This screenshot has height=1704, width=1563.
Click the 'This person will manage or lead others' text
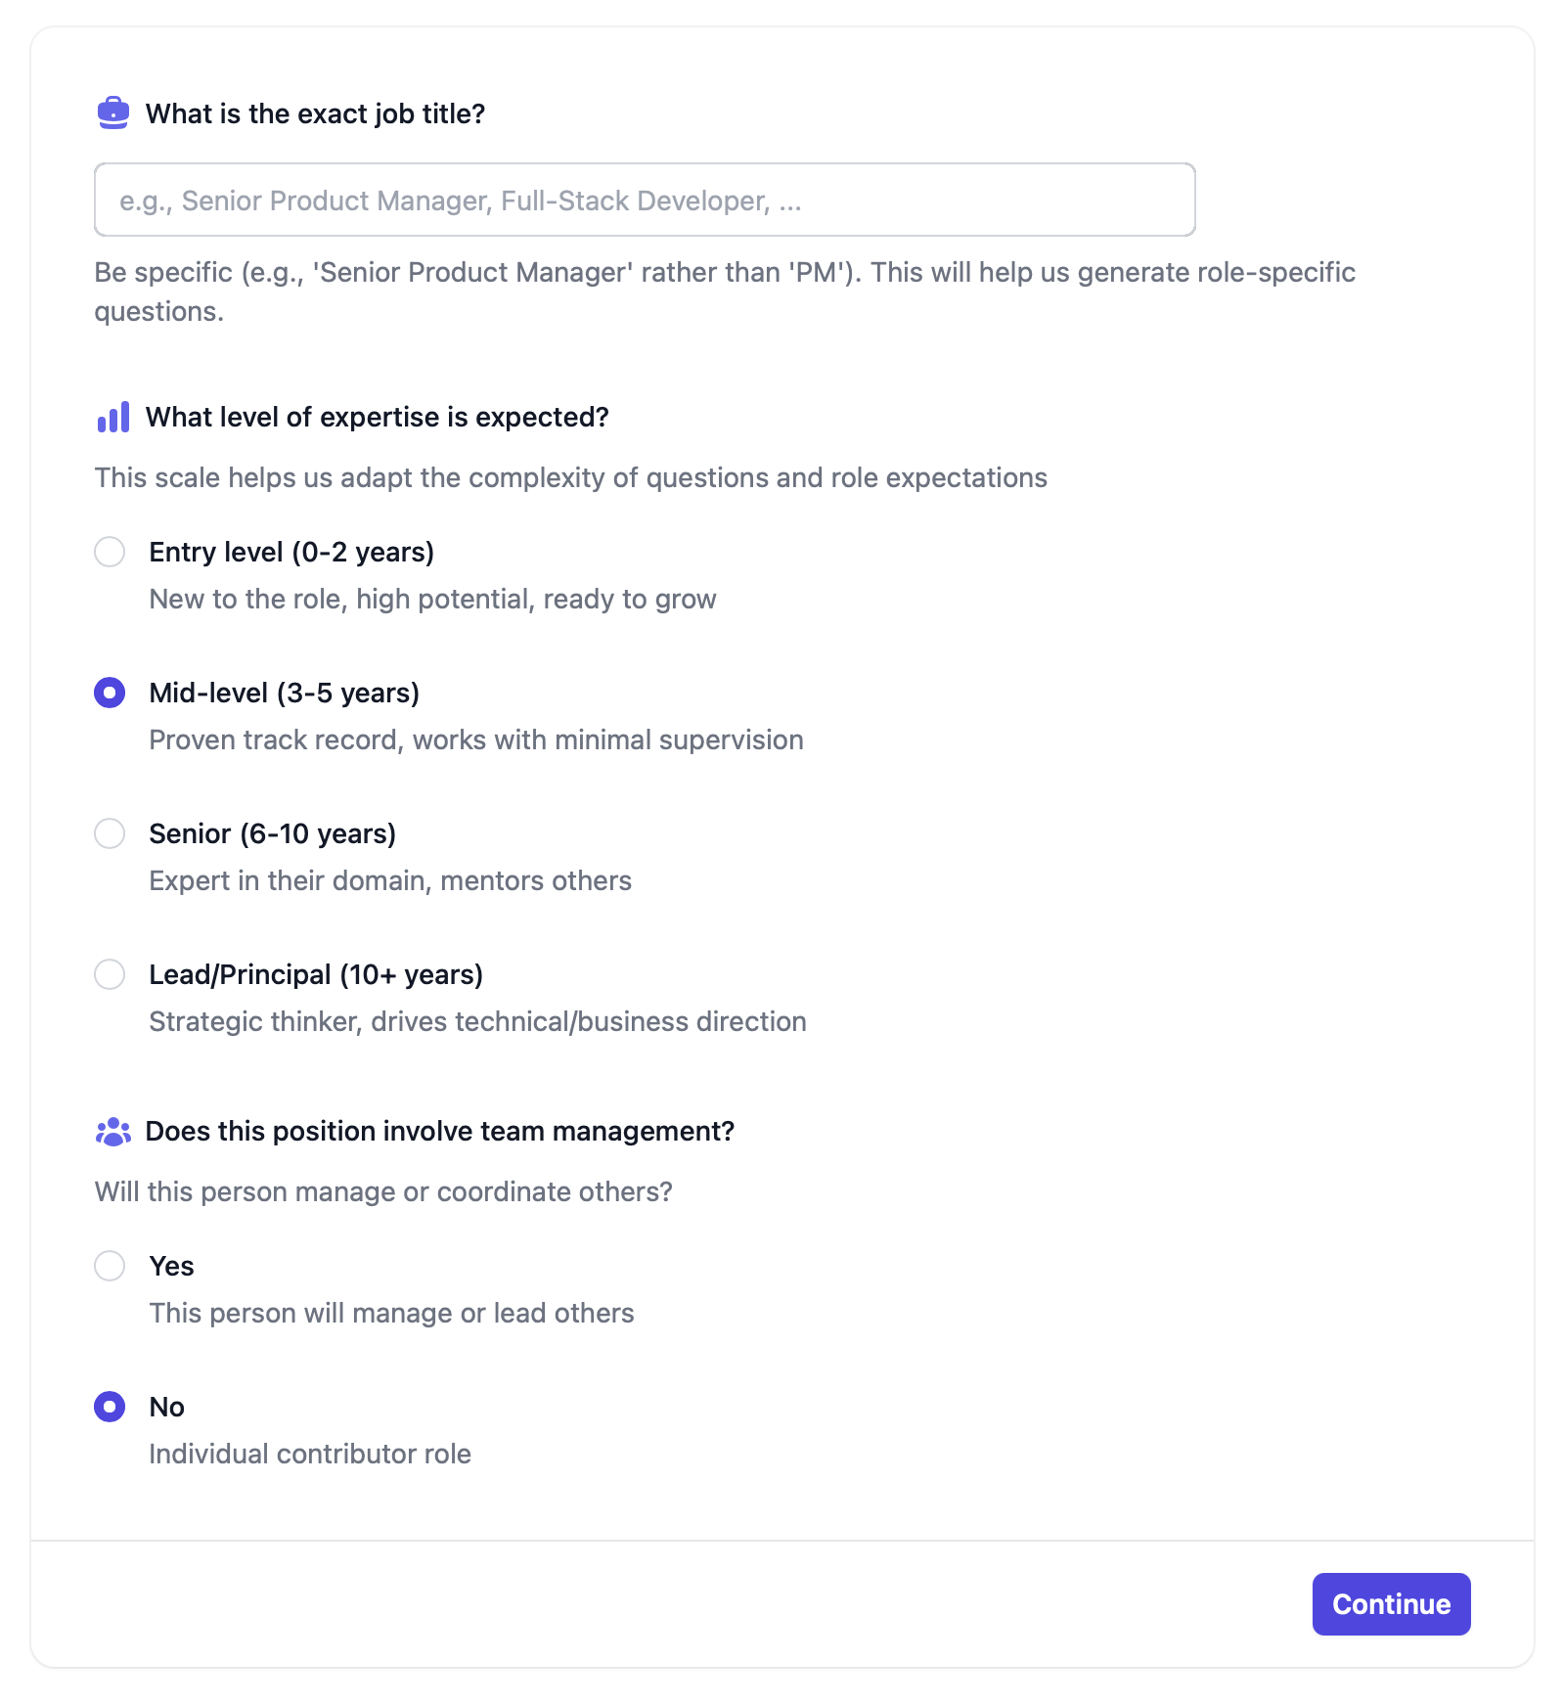coord(391,1313)
